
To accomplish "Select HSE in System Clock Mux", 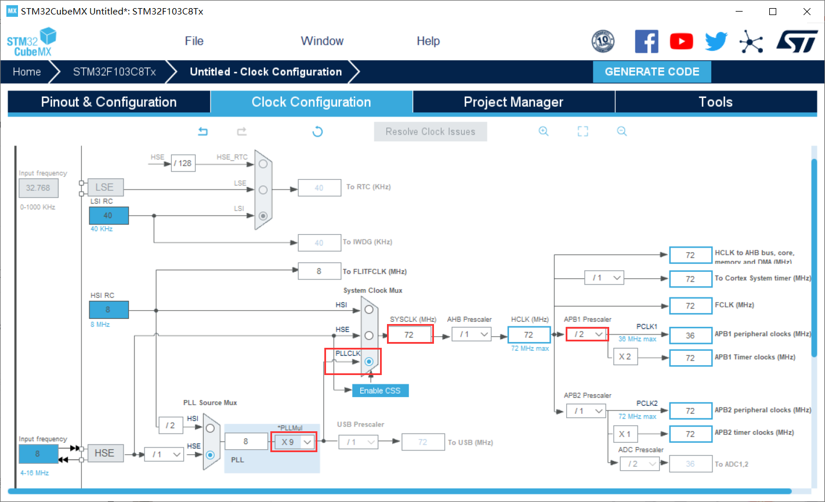I will pyautogui.click(x=369, y=335).
